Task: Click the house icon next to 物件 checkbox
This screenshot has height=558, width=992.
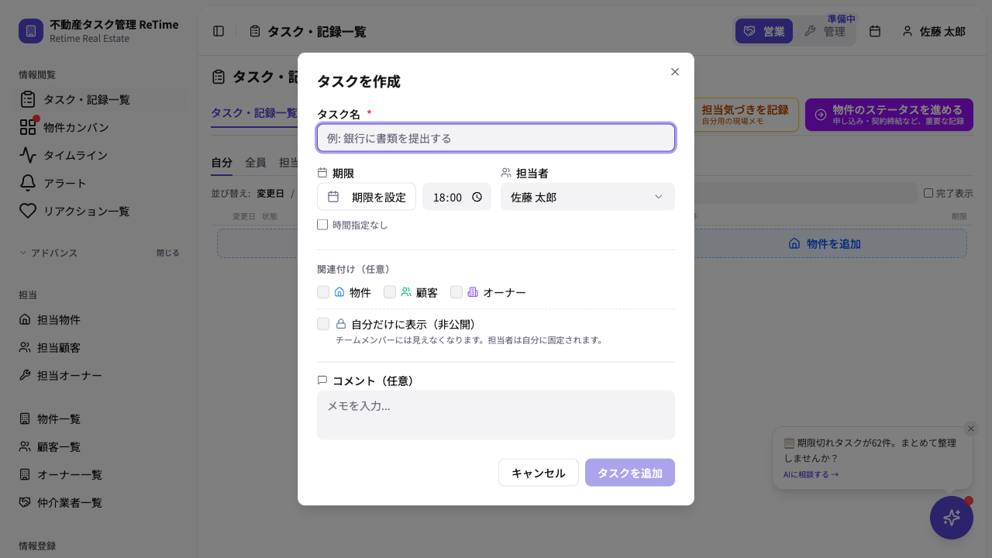Action: 339,292
